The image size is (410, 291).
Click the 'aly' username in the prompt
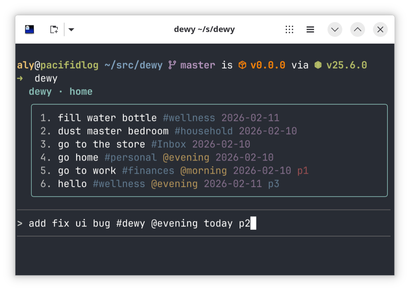click(x=26, y=65)
